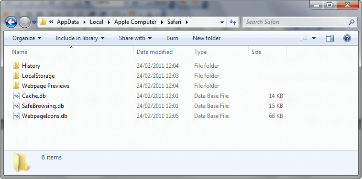
Task: Create a New folder
Action: [x=207, y=38]
